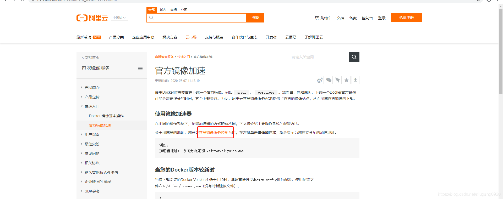Click the 官方镜像加速 page heading
503x199 pixels.
tap(180, 71)
